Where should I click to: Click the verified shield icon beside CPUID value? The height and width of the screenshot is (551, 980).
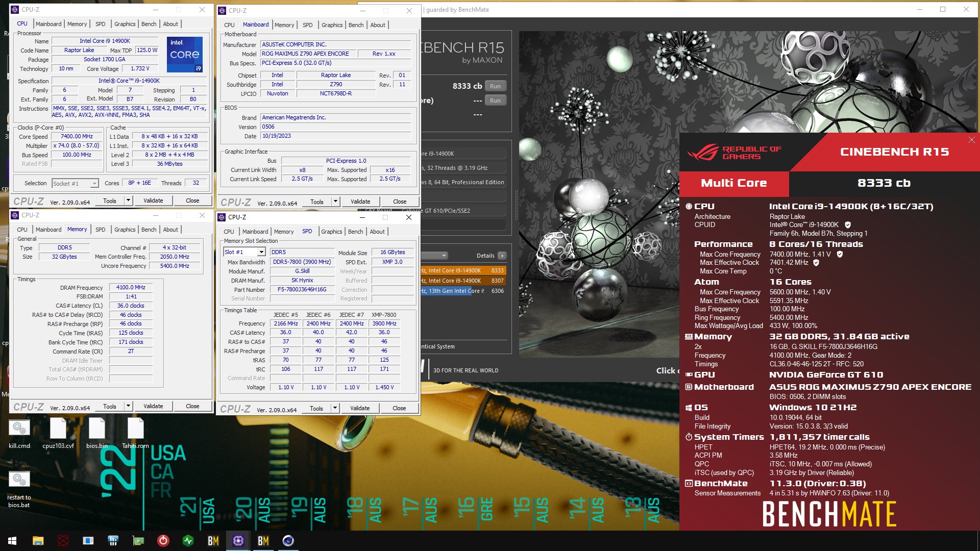pos(848,225)
